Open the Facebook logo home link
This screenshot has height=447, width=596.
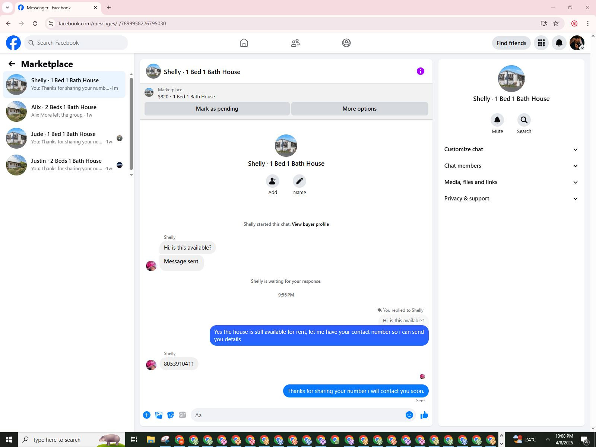[13, 43]
